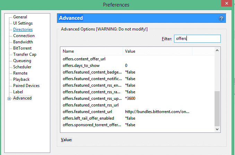The width and height of the screenshot is (235, 155).
Task: Select offers.left_rail_offer_enabled option
Action: tap(88, 118)
